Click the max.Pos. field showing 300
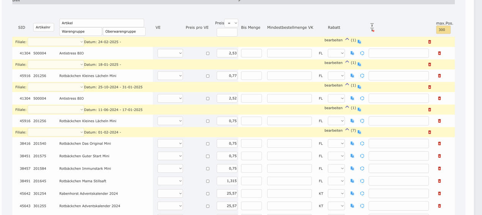The height and width of the screenshot is (215, 482). [x=443, y=30]
